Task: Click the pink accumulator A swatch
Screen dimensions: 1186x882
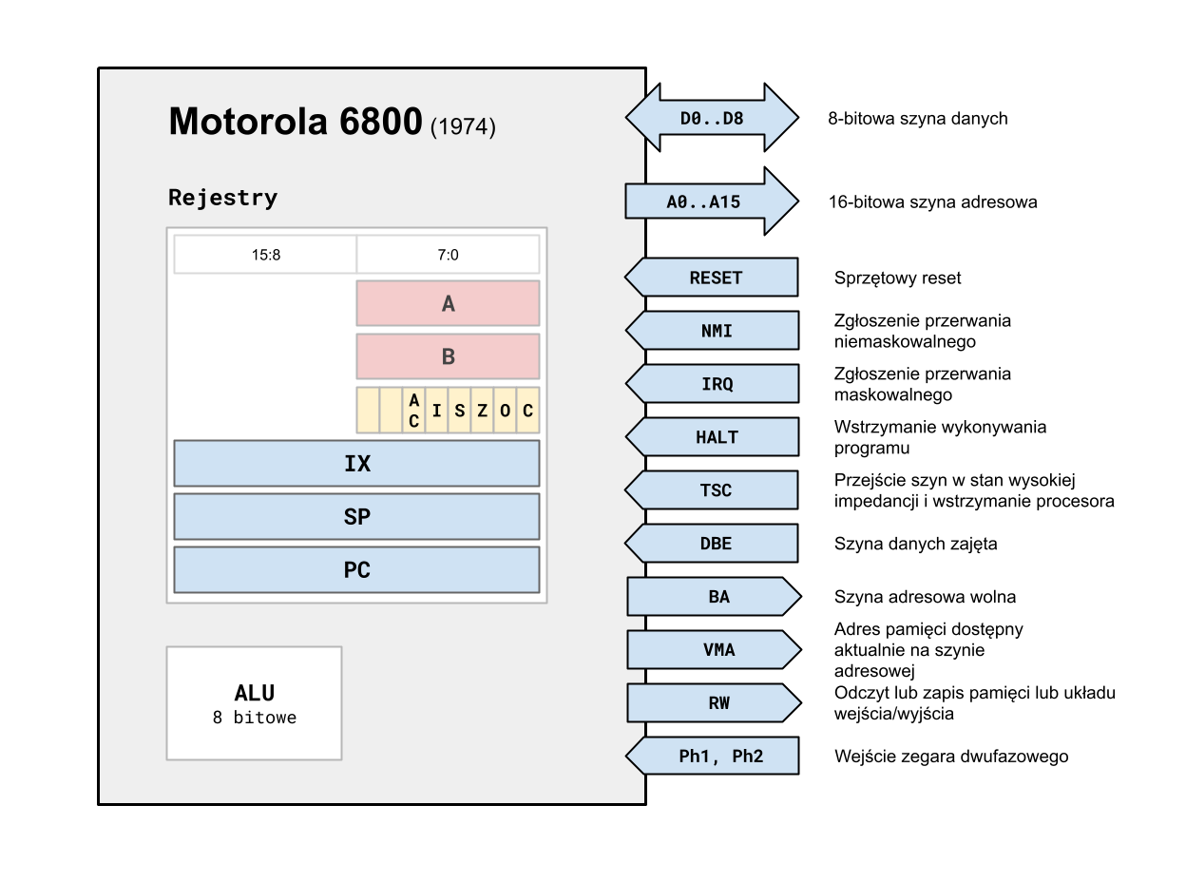Action: point(448,302)
